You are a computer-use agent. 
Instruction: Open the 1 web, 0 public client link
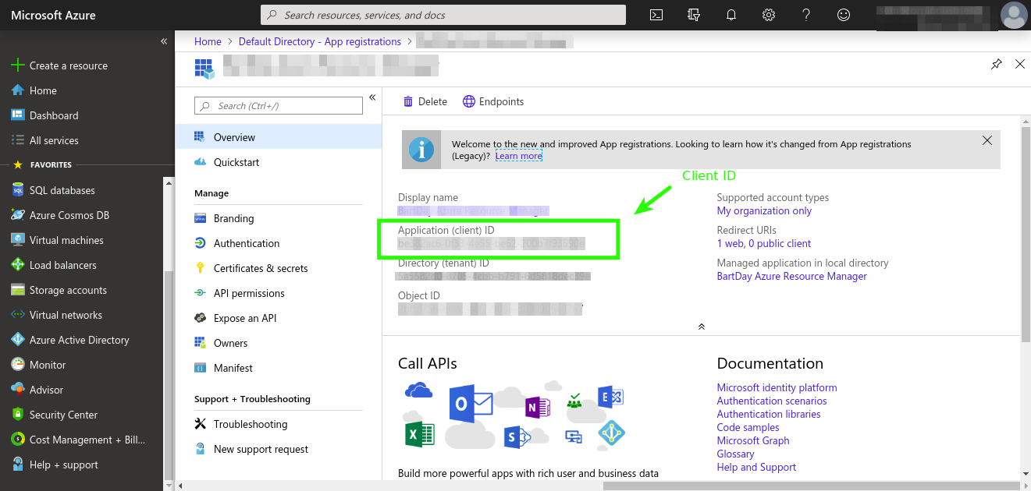pos(764,243)
